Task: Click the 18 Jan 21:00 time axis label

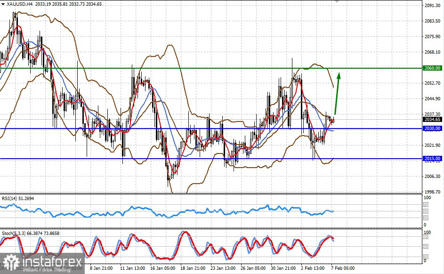Action: pyautogui.click(x=194, y=268)
